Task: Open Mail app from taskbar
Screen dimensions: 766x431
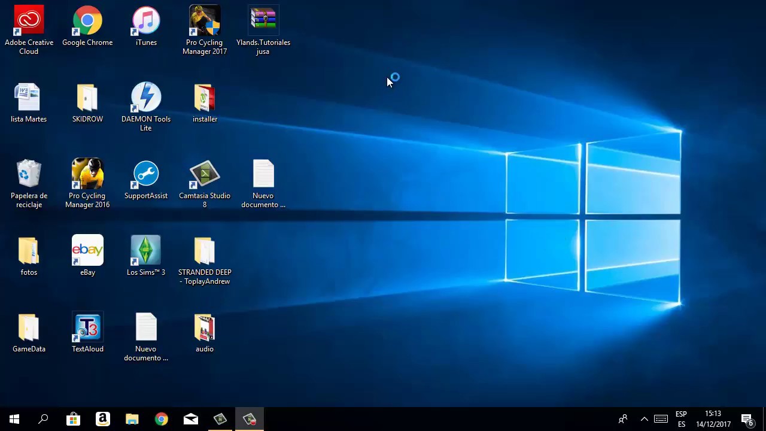Action: 191,419
